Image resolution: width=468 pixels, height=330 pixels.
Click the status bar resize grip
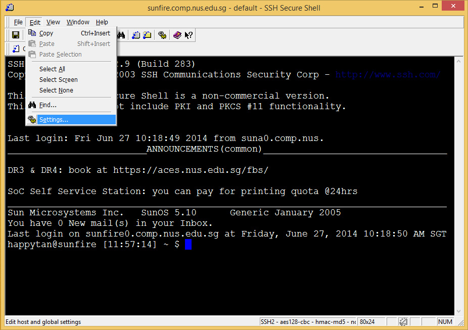[x=461, y=322]
